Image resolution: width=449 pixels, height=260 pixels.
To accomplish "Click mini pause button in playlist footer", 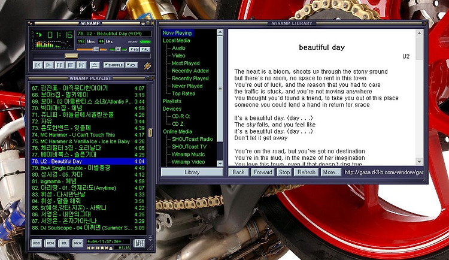I will (x=98, y=248).
